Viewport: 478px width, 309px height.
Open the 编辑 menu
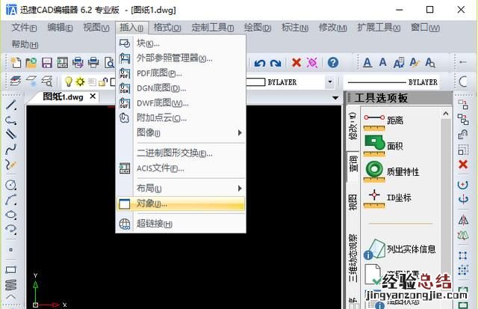(60, 28)
